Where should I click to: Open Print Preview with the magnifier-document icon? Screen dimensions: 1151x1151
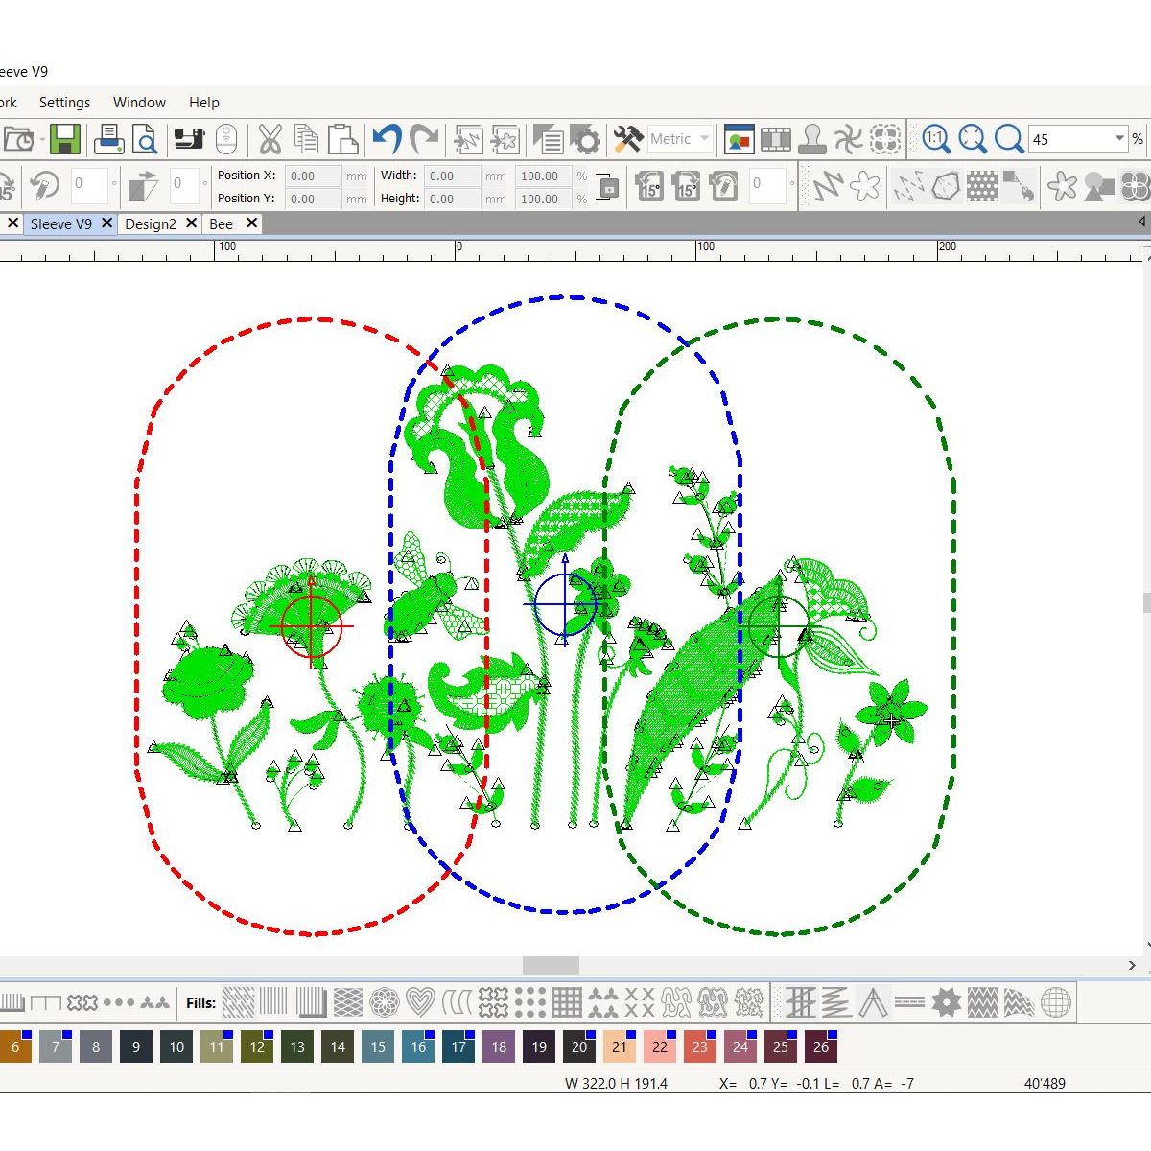pos(144,138)
